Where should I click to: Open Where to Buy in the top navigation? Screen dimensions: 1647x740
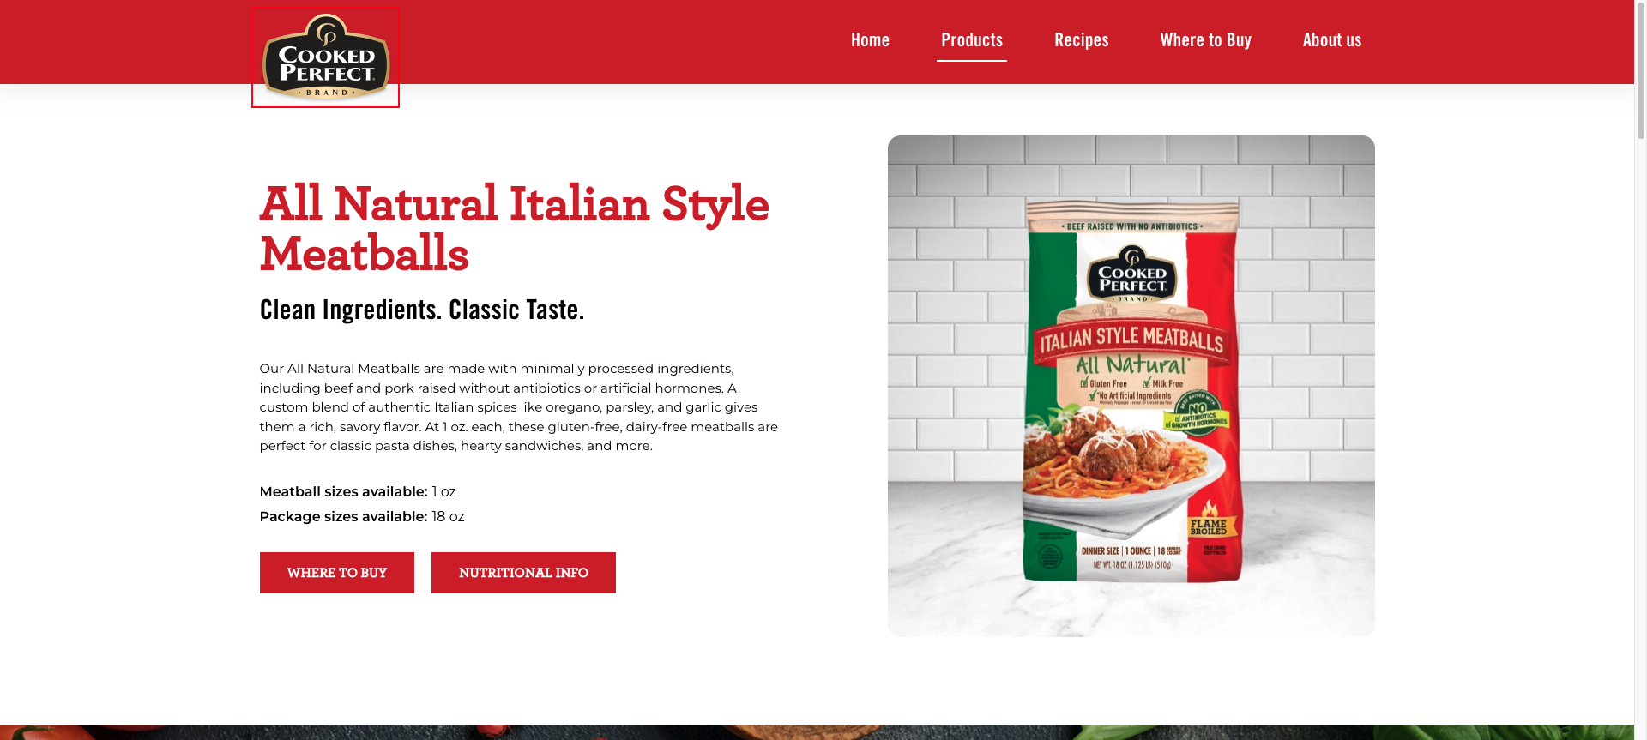coord(1205,40)
